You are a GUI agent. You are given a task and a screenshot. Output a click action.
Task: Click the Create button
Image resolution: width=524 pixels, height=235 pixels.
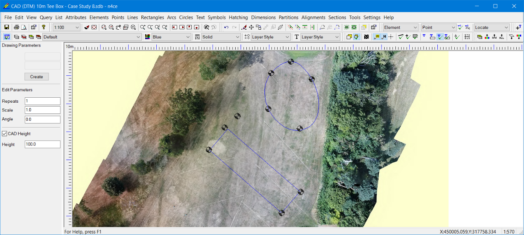pos(37,77)
